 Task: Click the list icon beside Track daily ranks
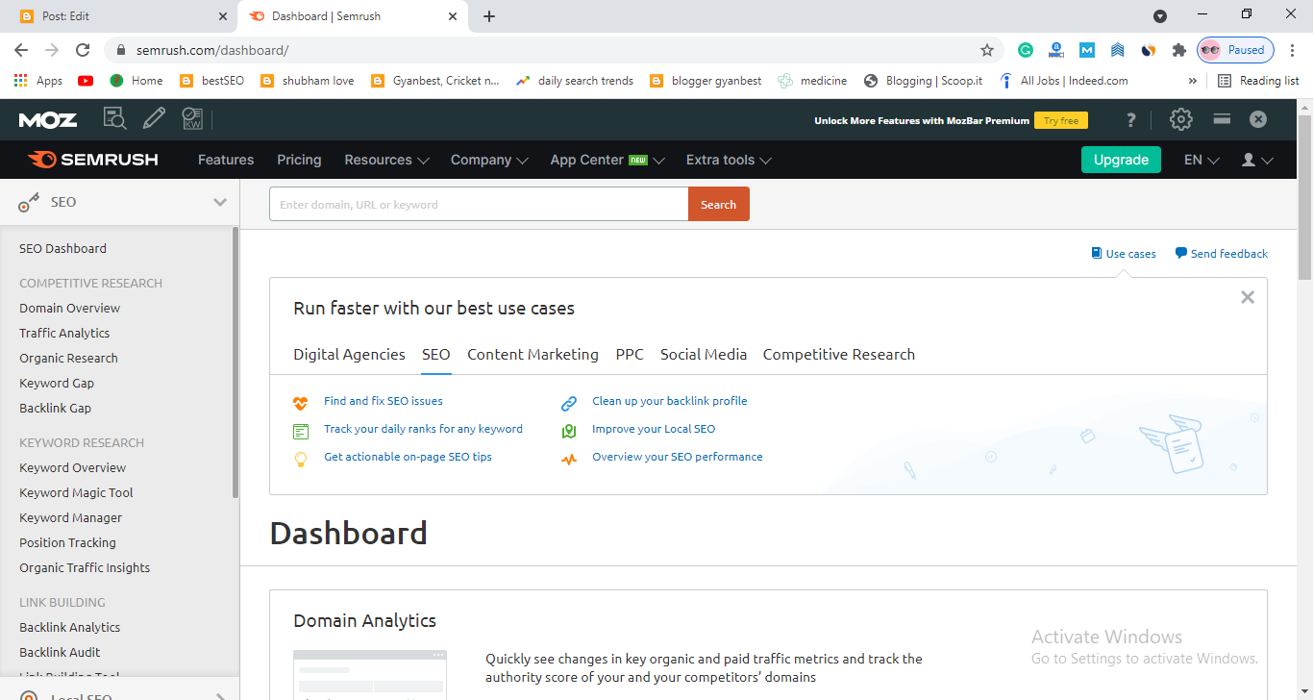click(301, 431)
